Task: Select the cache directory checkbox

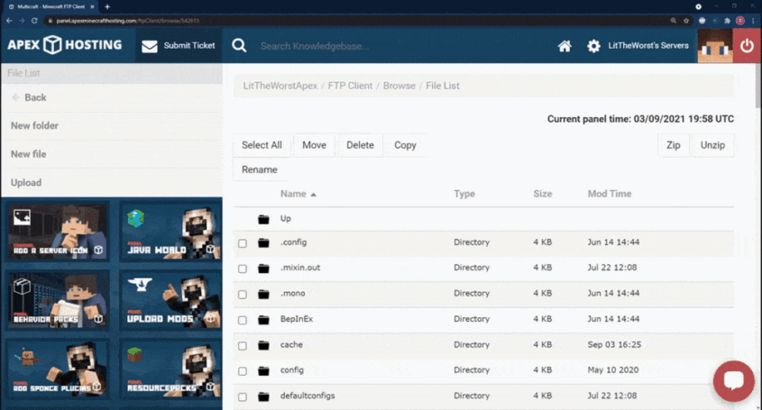Action: [x=243, y=346]
